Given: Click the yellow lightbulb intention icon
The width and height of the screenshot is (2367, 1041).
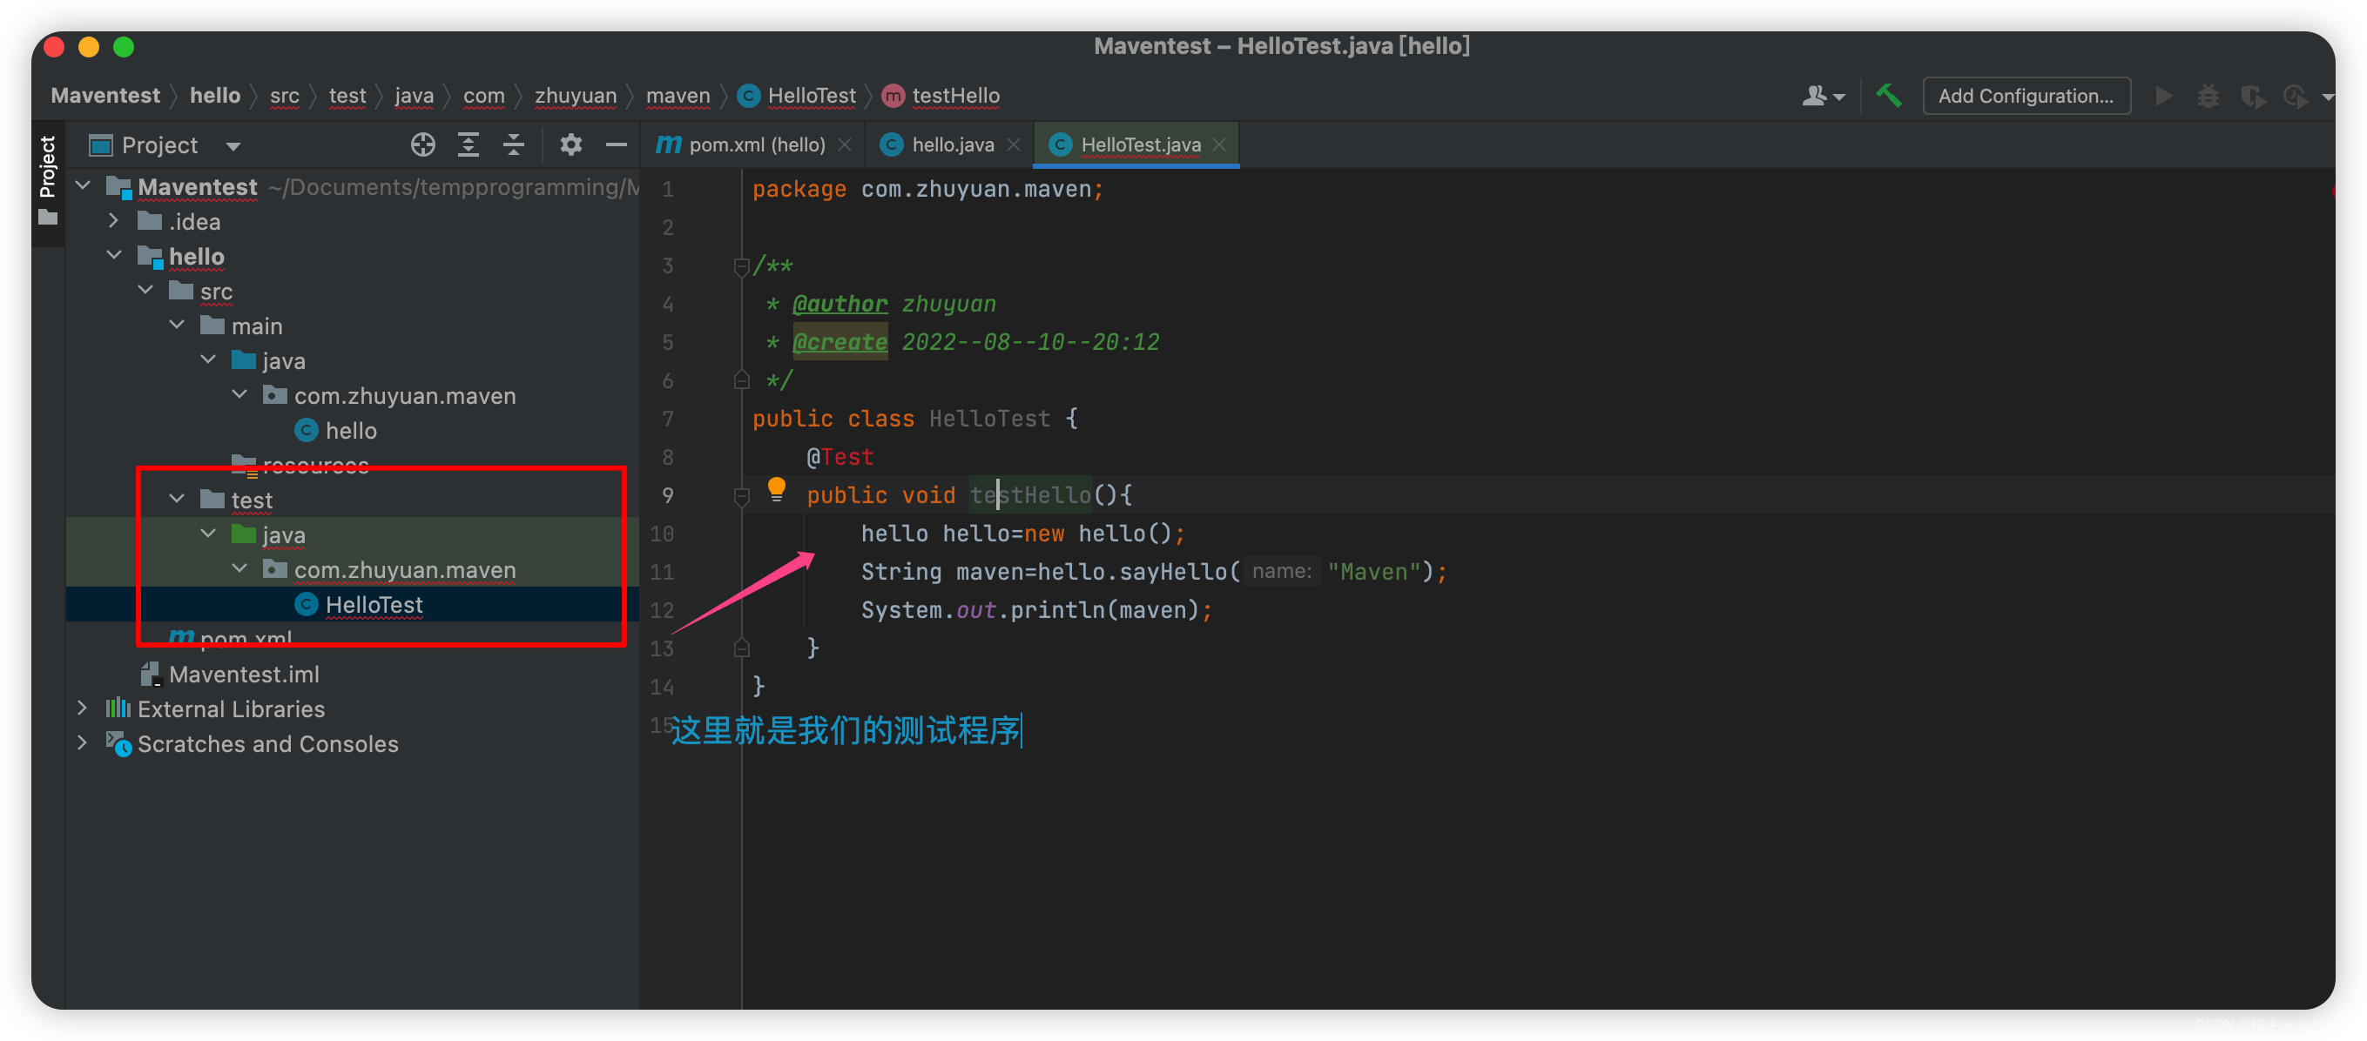Looking at the screenshot, I should [x=777, y=488].
